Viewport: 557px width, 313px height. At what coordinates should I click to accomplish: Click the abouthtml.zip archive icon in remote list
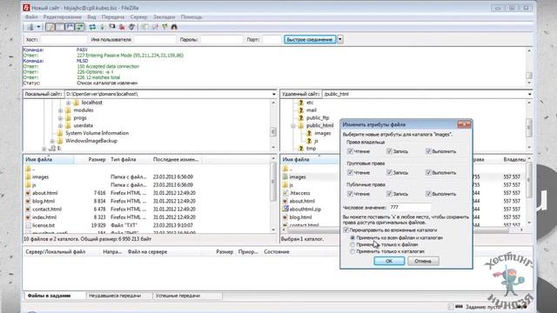[285, 209]
